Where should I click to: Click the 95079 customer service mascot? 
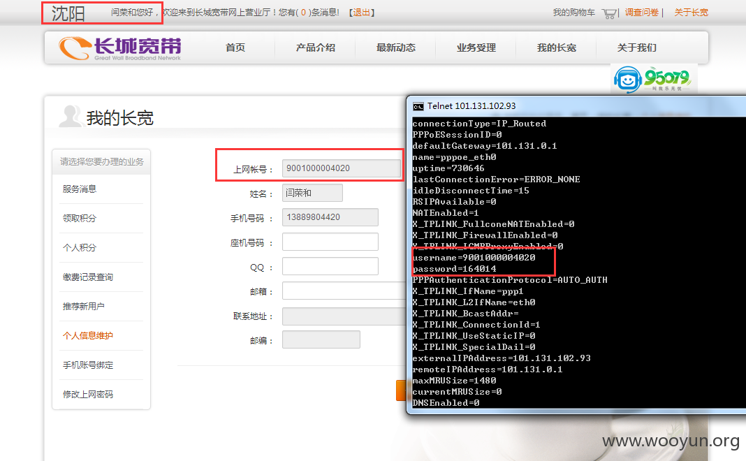(627, 80)
